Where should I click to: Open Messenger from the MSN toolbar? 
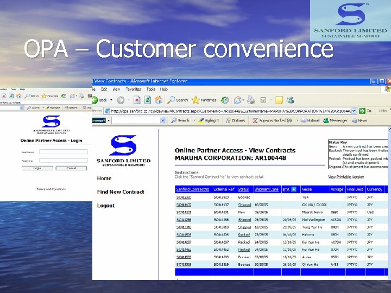(335, 120)
